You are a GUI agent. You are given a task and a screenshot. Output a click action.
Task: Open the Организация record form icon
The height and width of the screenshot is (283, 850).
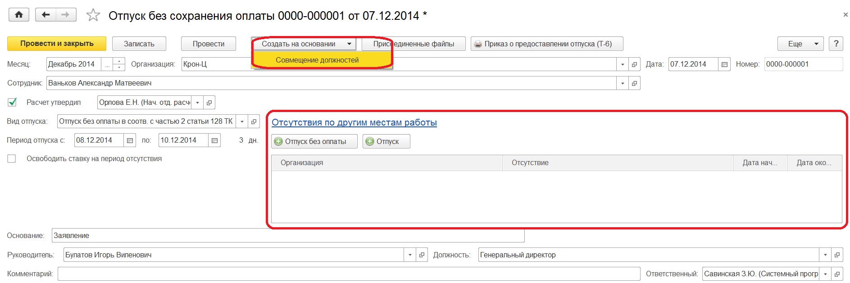click(x=634, y=64)
